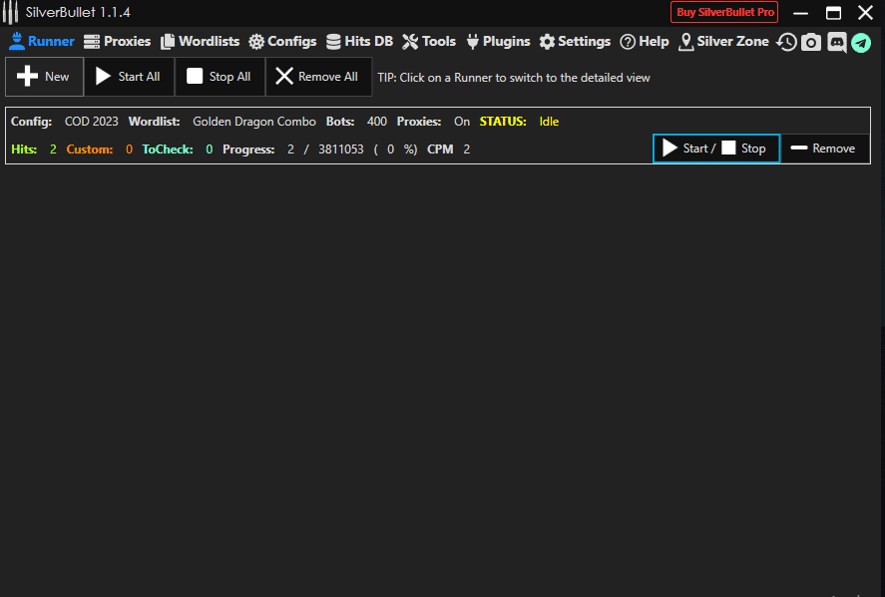Click the CPM label
Screen dimensions: 885x597
(440, 149)
